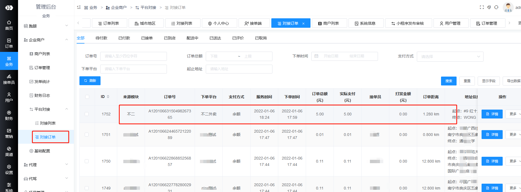Open 发单统计 in the sidebar

(42, 82)
